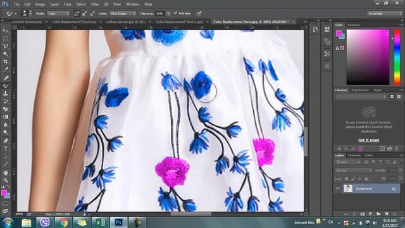Select the Dodge tool
Viewport: 405px width, 228px height.
(6, 132)
